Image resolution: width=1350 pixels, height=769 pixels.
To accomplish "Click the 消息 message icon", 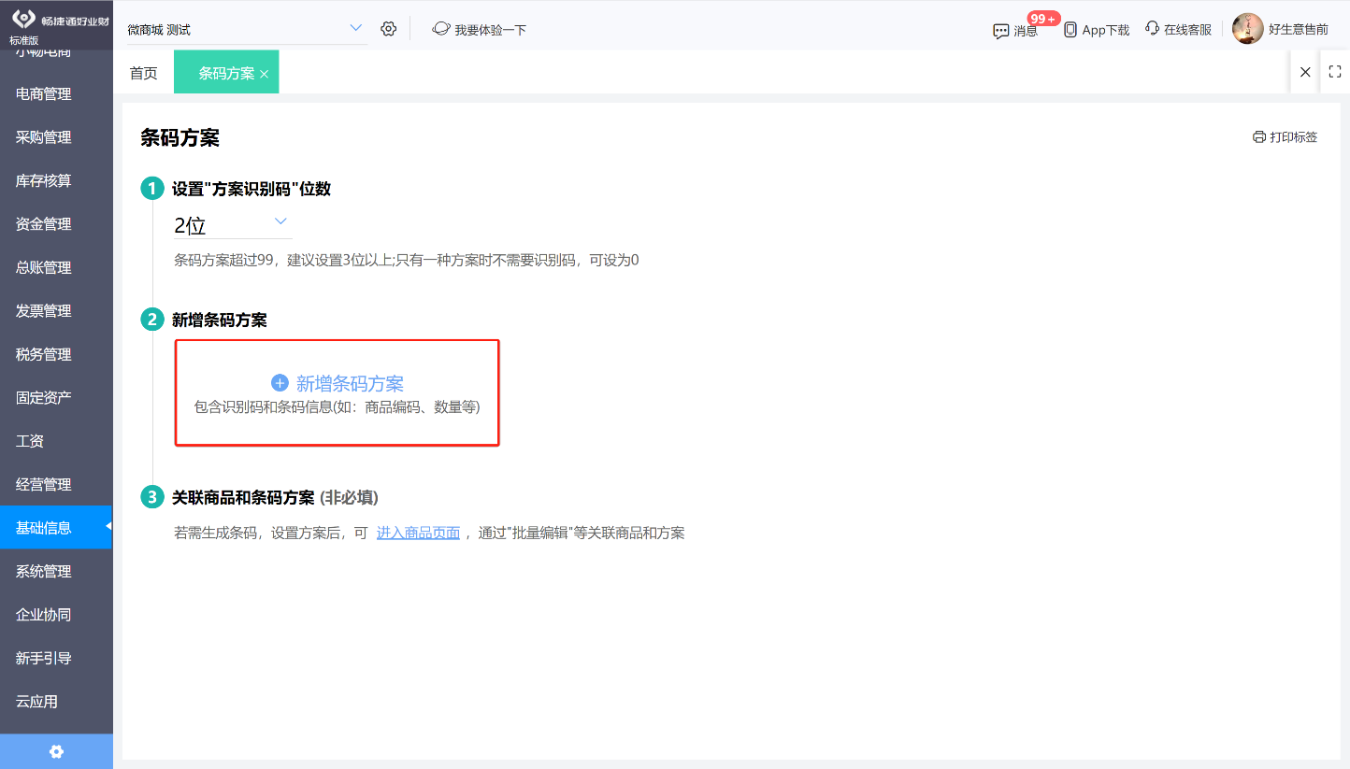I will click(1001, 31).
